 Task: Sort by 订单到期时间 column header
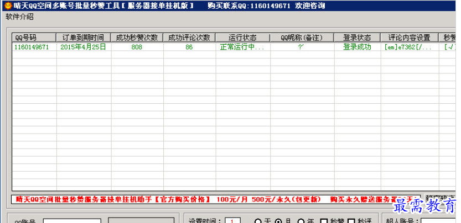[84, 38]
